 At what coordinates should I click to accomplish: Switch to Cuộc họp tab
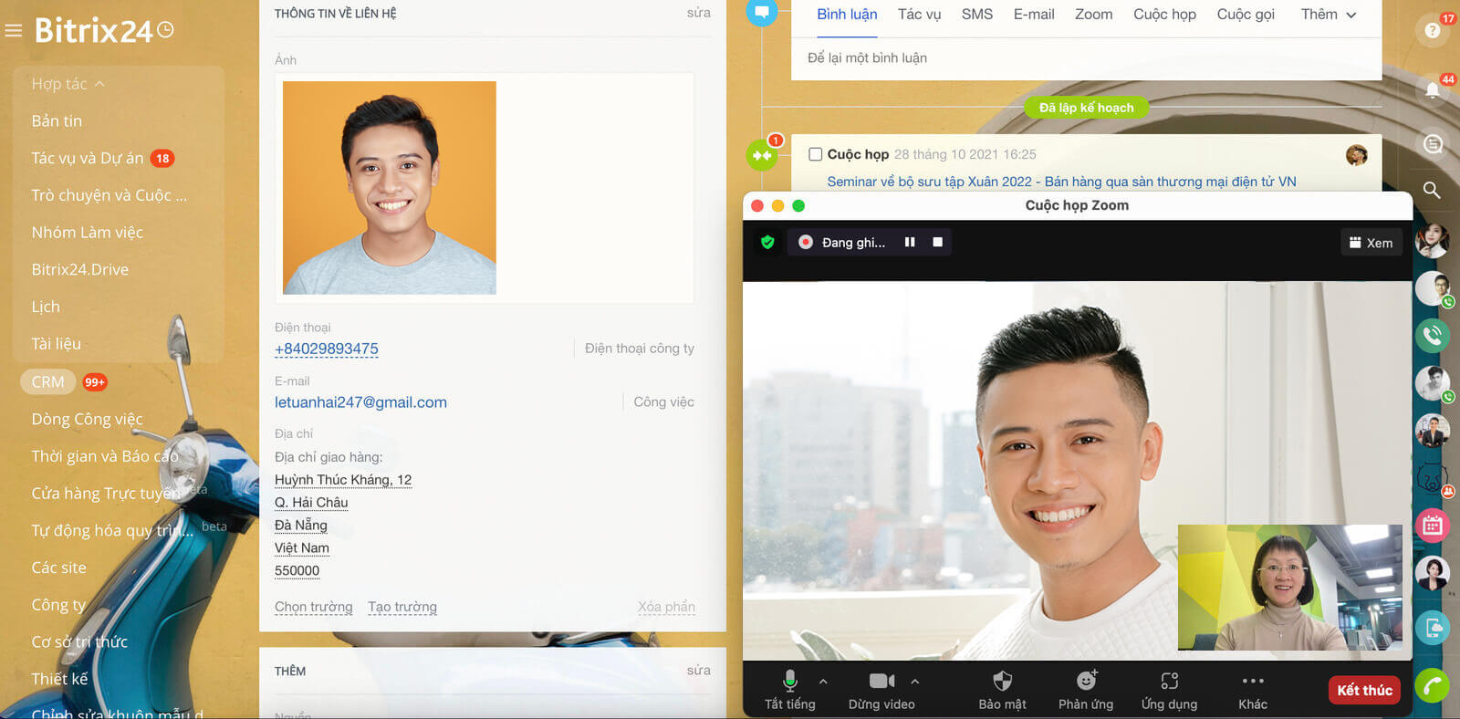1164,15
